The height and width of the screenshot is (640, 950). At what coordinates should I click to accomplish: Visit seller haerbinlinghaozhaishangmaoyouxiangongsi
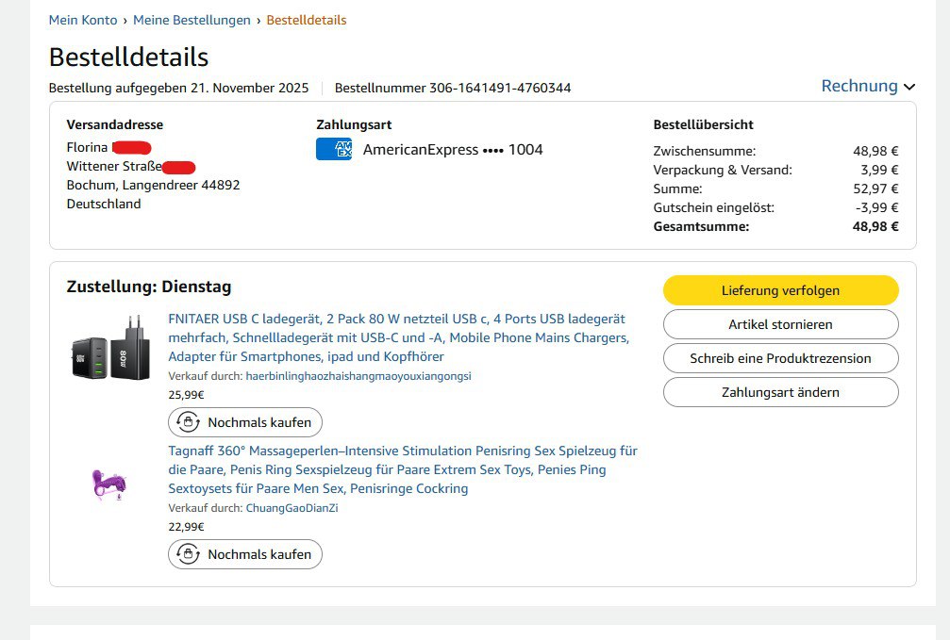pyautogui.click(x=358, y=376)
